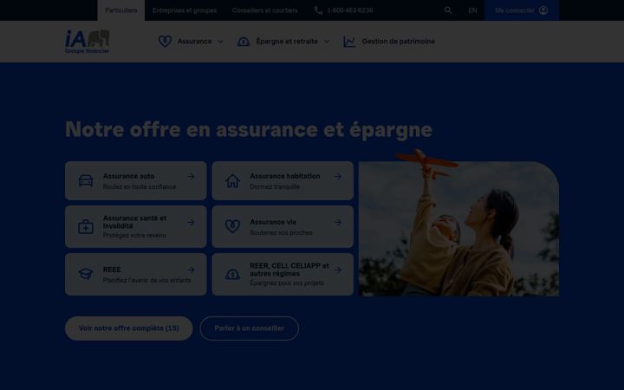Image resolution: width=624 pixels, height=390 pixels.
Task: Click the arrow on Assurance habitation card
Action: pyautogui.click(x=338, y=176)
